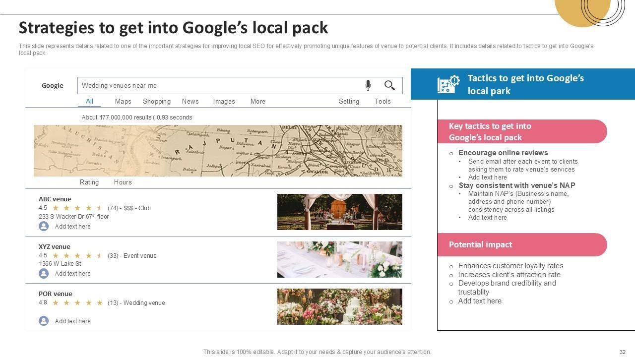Click the XYZ venue profile avatar icon
635x357 pixels.
[x=44, y=273]
